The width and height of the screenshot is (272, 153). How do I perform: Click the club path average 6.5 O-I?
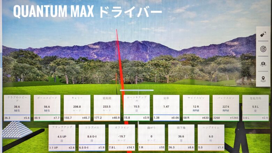[x=84, y=148]
